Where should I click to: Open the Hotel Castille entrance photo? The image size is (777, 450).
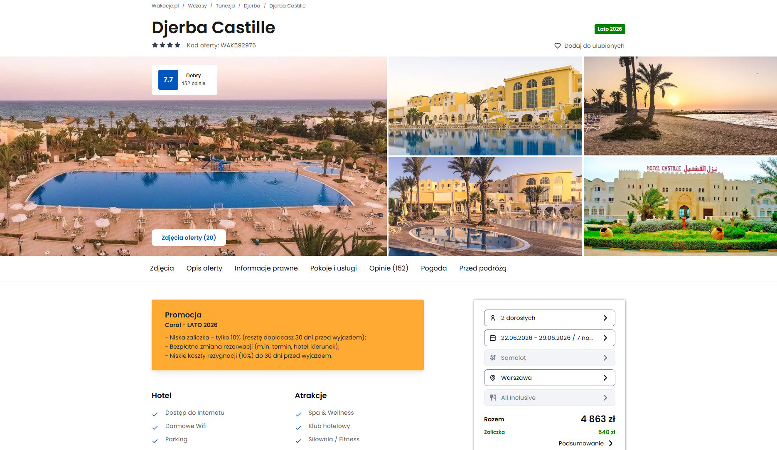coord(680,207)
